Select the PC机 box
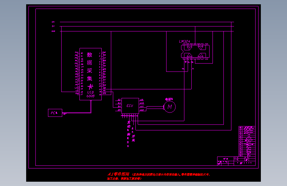The image size is (287, 186). pyautogui.click(x=55, y=113)
